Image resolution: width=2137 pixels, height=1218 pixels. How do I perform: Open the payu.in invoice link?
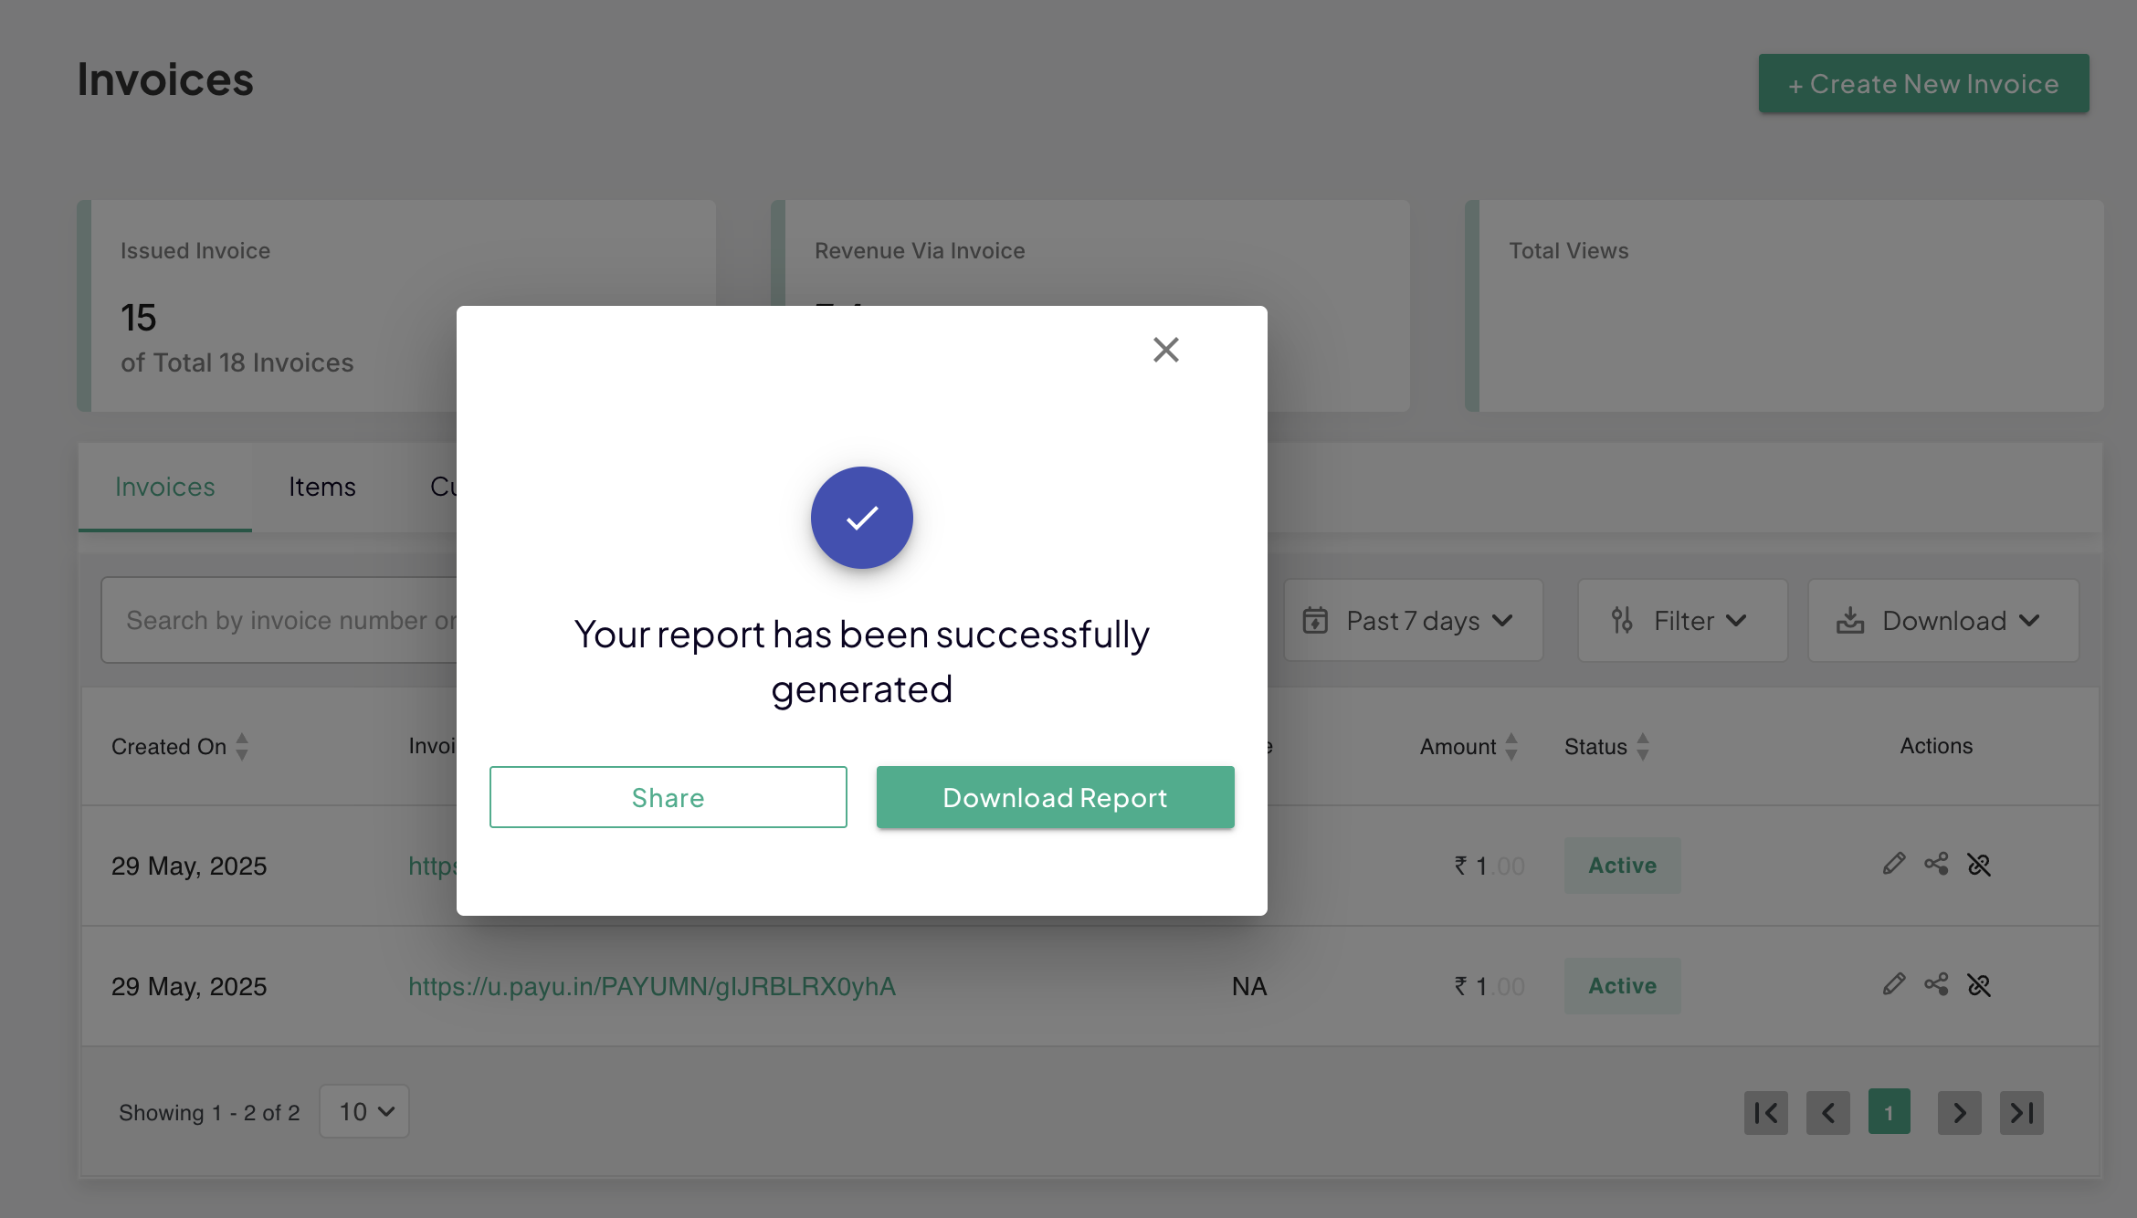point(651,986)
